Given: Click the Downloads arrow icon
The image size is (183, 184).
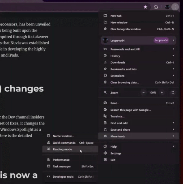Looking at the screenshot, I should [x=105, y=62].
